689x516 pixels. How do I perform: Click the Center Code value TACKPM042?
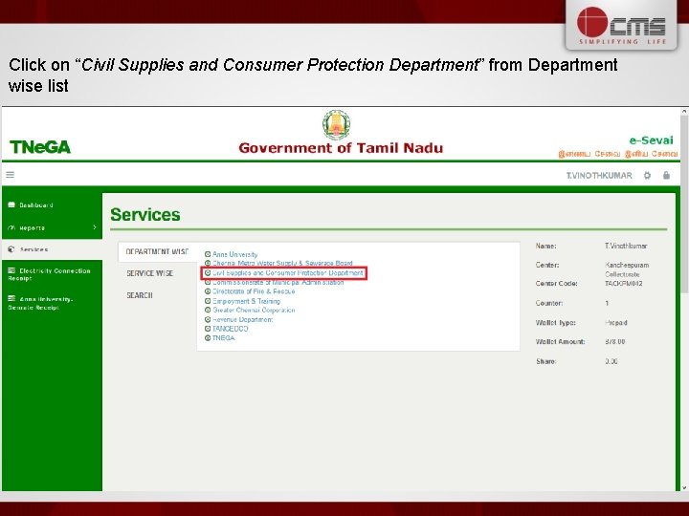point(624,284)
